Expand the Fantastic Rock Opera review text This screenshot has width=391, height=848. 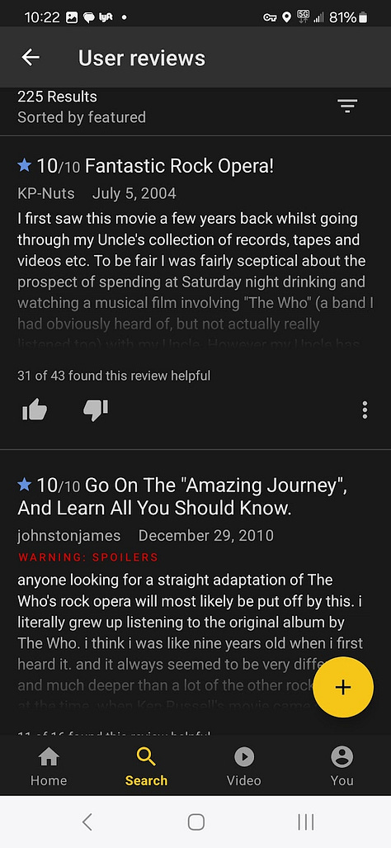[x=195, y=282]
